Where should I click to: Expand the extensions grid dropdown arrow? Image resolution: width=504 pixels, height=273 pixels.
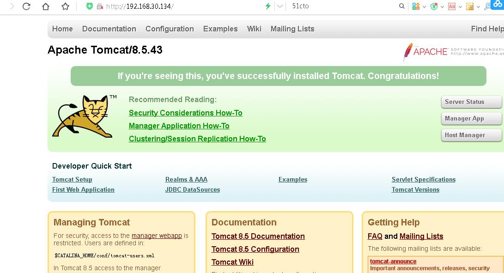(x=424, y=6)
